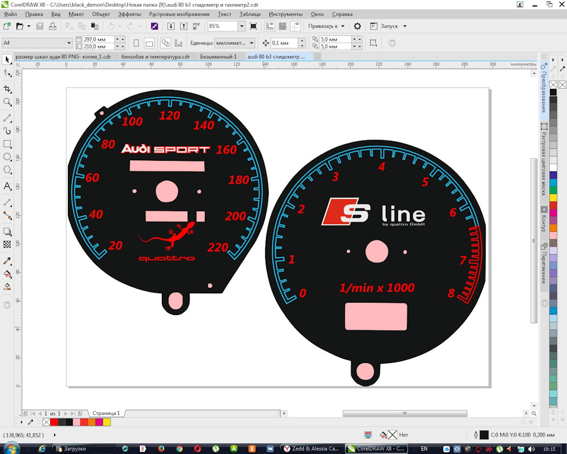Select the Страница 1 page tab
The image size is (567, 454).
point(106,413)
